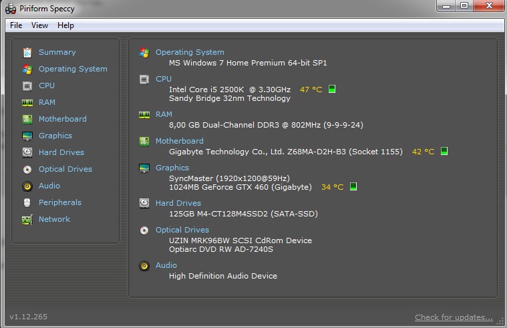The image size is (507, 328).
Task: Select the Motherboard icon in sidebar
Action: tap(27, 119)
